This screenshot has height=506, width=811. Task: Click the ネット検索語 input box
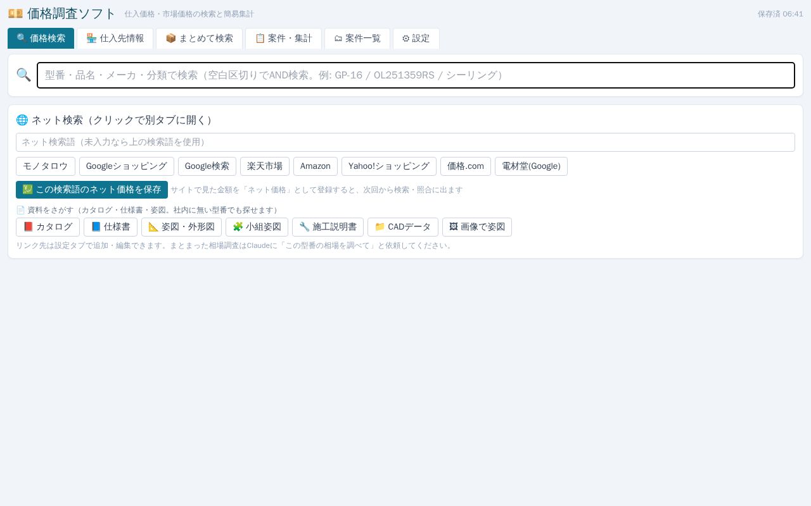point(405,142)
